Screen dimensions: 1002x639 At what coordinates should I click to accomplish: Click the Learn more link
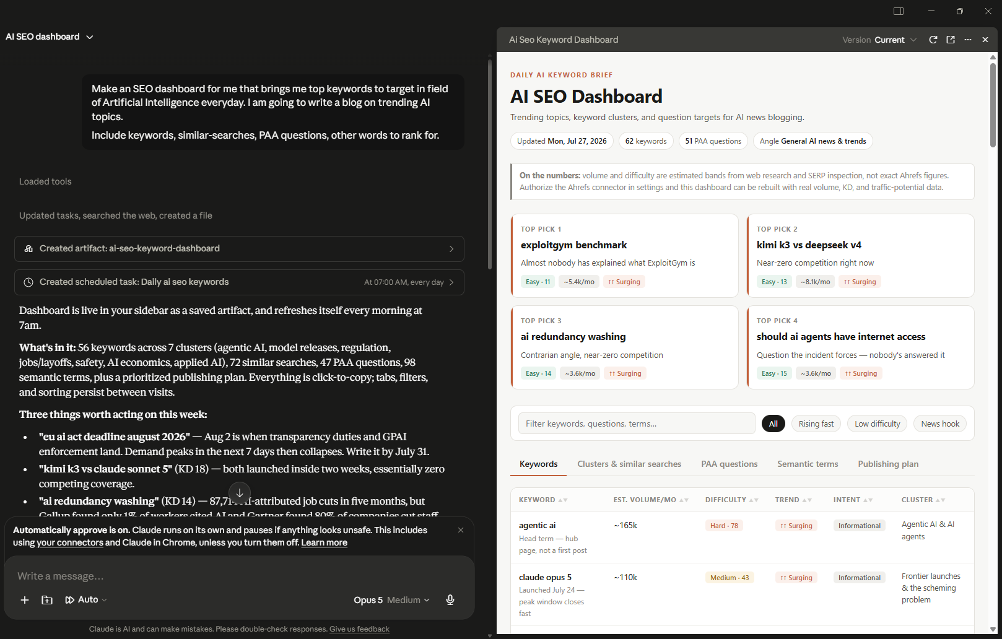(324, 542)
